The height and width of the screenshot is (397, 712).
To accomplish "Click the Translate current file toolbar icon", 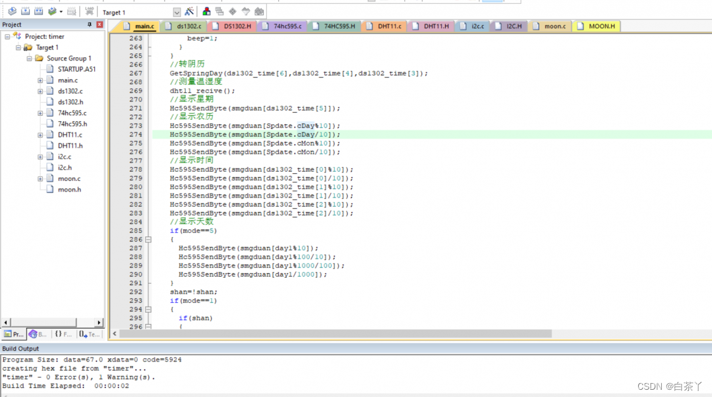I will click(12, 12).
